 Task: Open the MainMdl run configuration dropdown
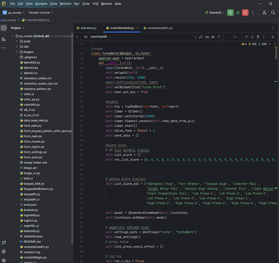[215, 12]
